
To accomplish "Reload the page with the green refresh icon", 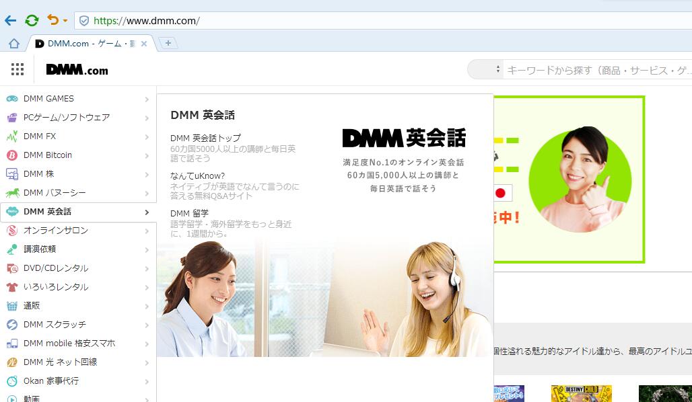I will [x=32, y=20].
